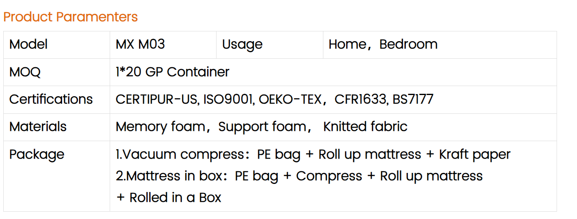Click the OEKO-TEX certification text
Viewport: 577px width, 219px height.
[x=290, y=100]
